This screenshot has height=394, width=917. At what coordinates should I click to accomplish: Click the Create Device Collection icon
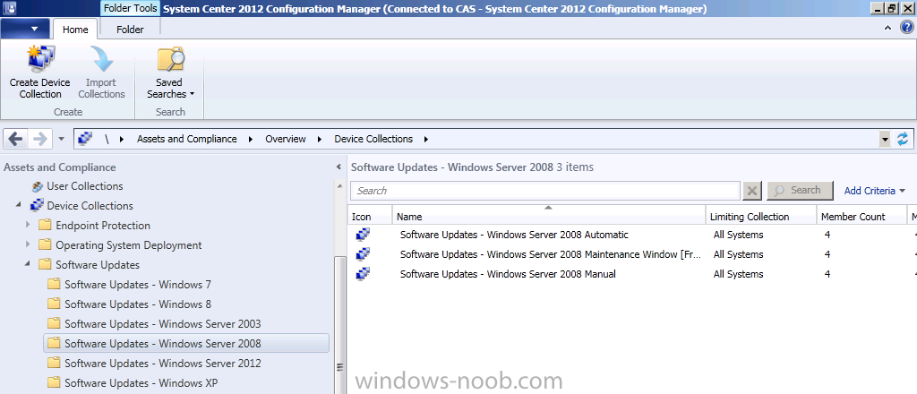coord(40,60)
